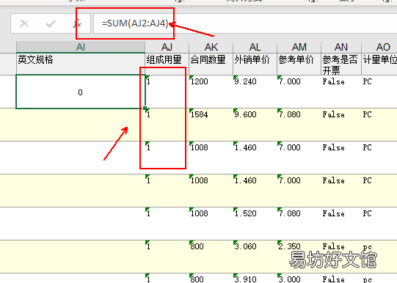Image resolution: width=397 pixels, height=283 pixels.
Task: Select the AM column header
Action: pos(299,47)
